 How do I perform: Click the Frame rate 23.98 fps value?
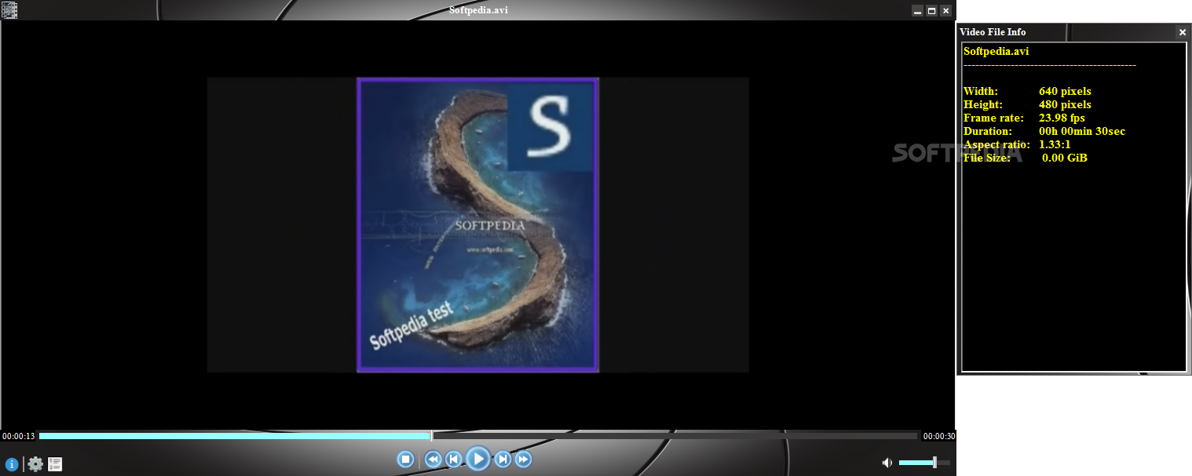tap(1062, 118)
